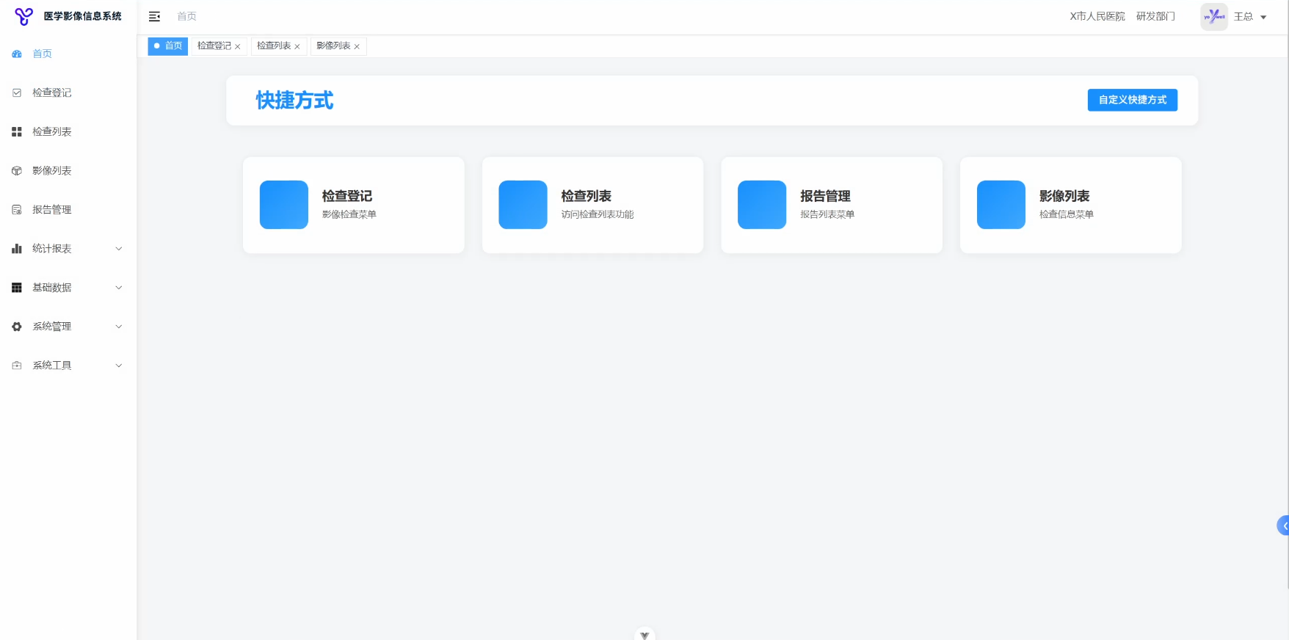Close the 检查登记 tab

[x=238, y=46]
